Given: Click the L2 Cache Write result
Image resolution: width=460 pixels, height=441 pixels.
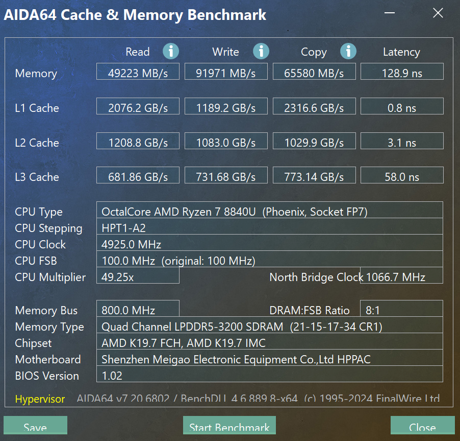Looking at the screenshot, I should [226, 142].
